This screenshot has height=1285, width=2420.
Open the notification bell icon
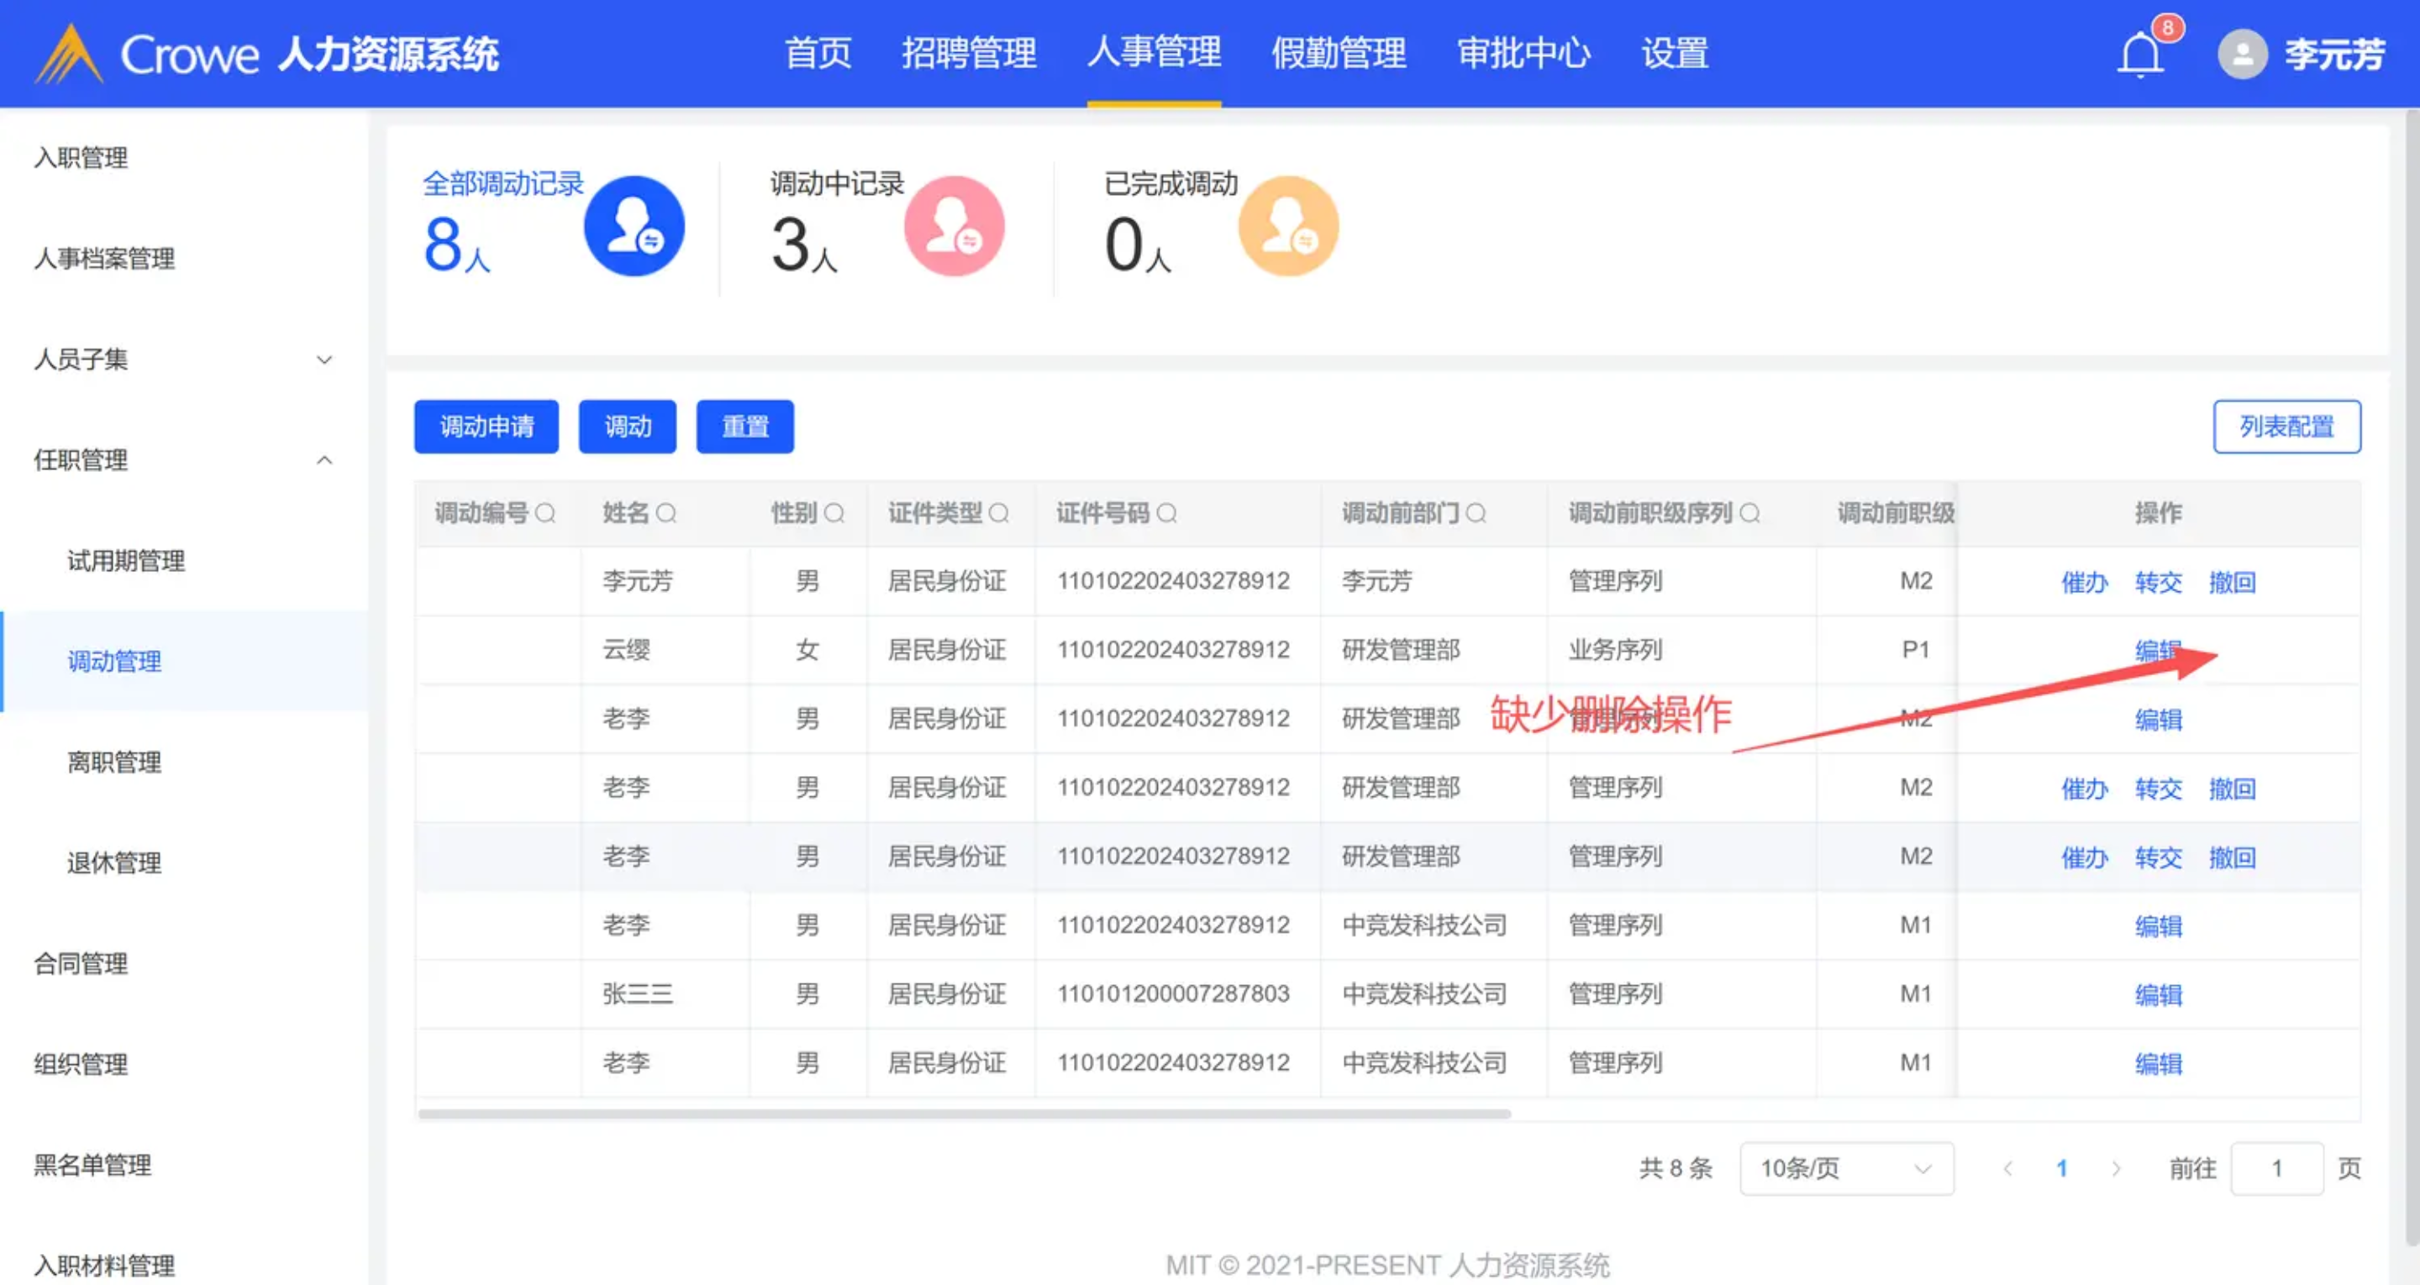2140,55
